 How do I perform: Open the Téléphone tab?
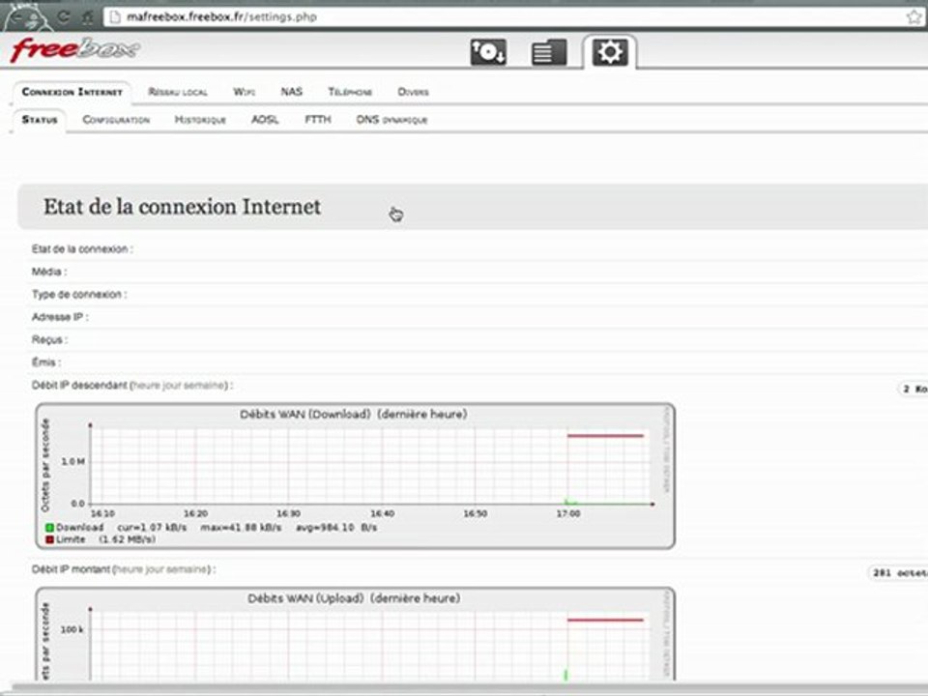pyautogui.click(x=350, y=92)
